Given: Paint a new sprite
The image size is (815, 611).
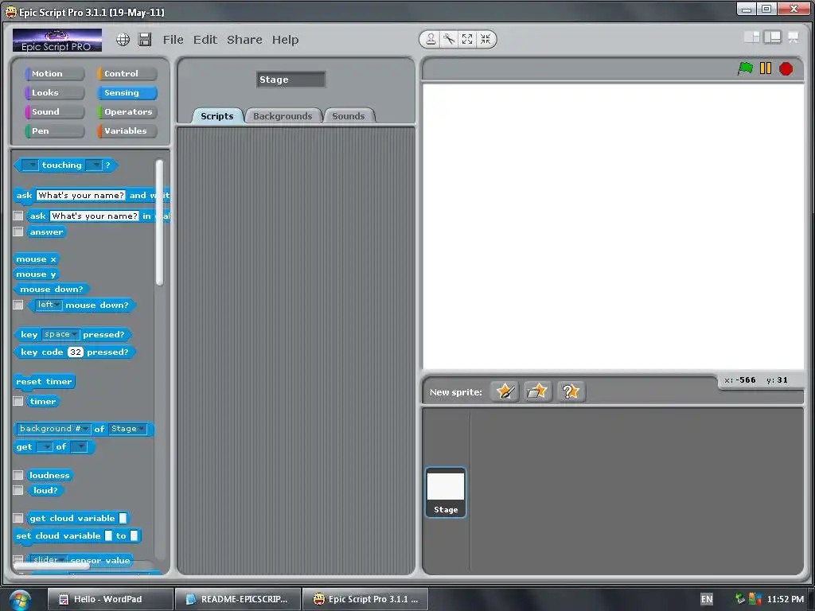Looking at the screenshot, I should point(505,391).
